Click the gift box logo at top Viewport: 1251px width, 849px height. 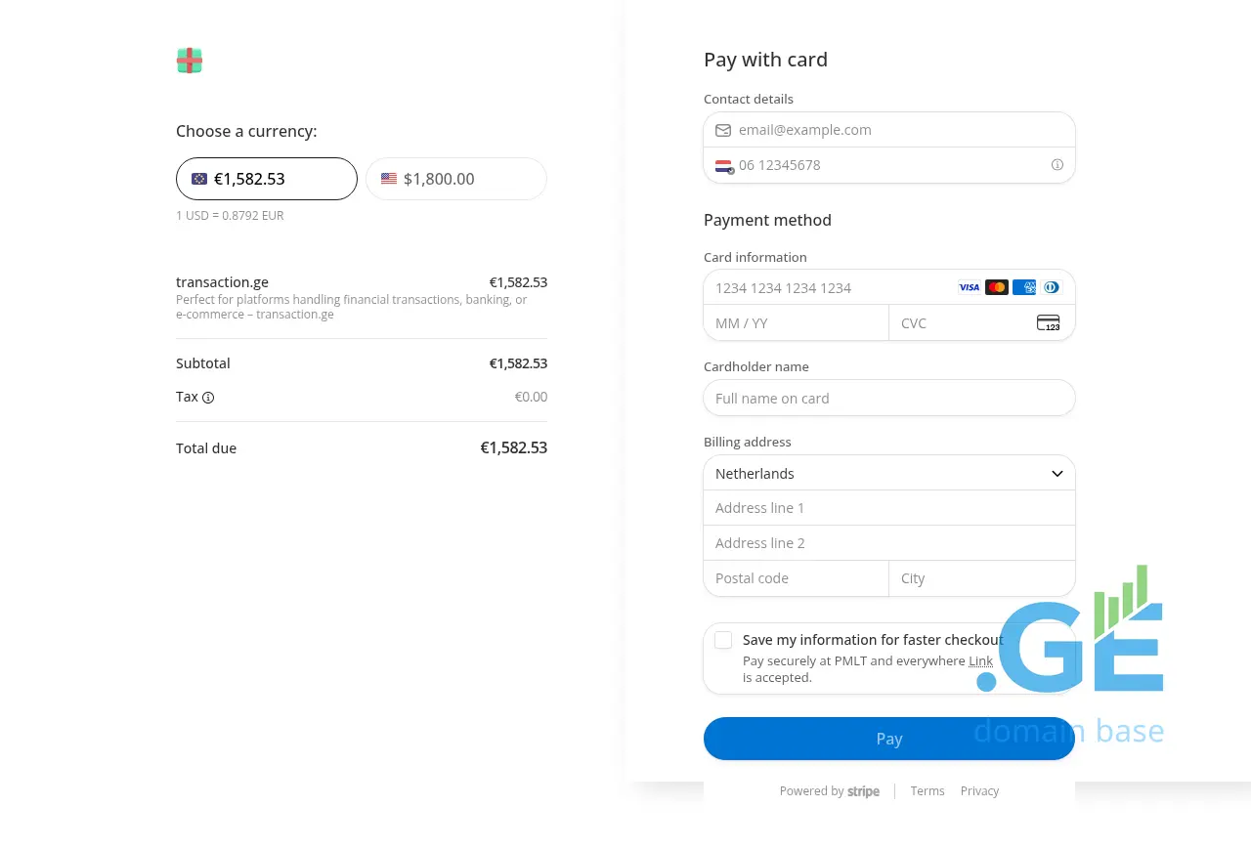189,60
